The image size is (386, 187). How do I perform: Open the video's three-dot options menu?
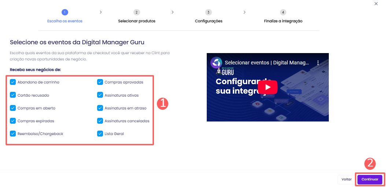tap(318, 63)
